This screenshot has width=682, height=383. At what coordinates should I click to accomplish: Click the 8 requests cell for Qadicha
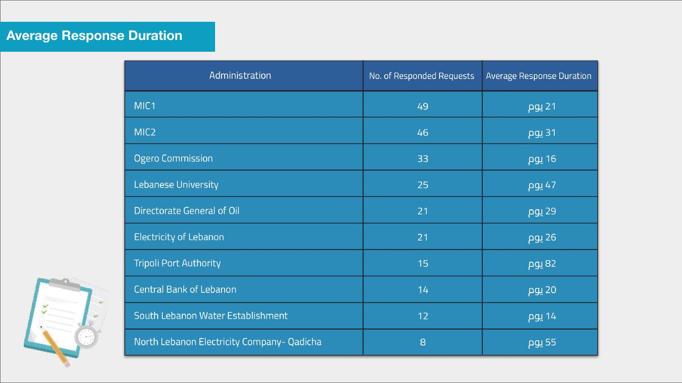point(422,342)
